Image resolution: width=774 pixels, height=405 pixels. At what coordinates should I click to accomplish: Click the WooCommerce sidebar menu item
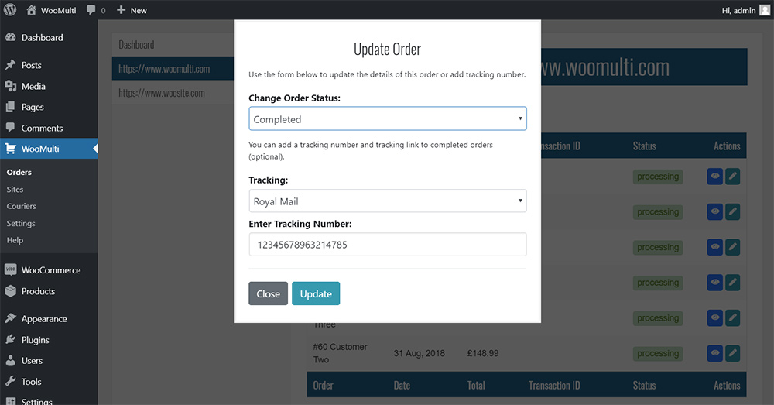click(x=50, y=270)
